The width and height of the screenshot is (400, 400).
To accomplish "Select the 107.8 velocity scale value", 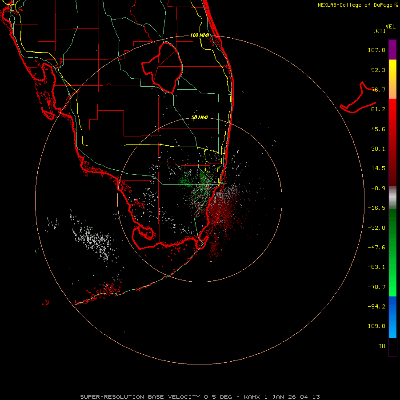I will (x=376, y=50).
